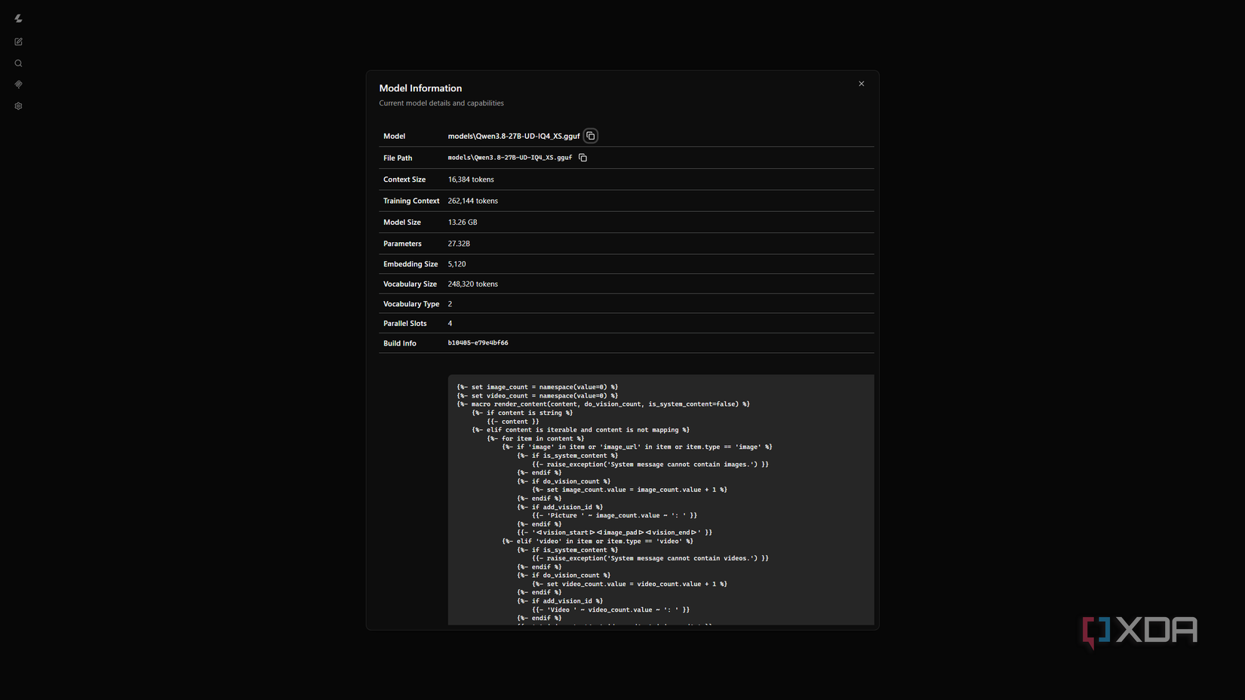Click the 'set image_count' line in template code
Viewport: 1245px width, 700px height.
click(537, 387)
